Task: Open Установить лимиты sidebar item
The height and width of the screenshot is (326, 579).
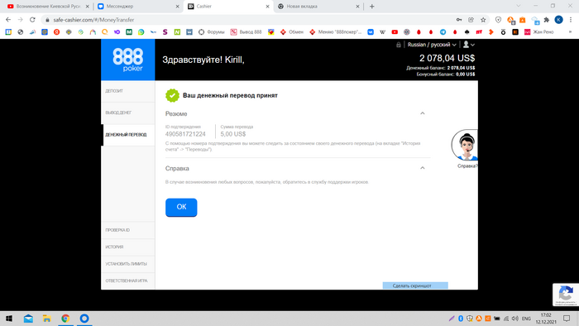Action: (128, 264)
